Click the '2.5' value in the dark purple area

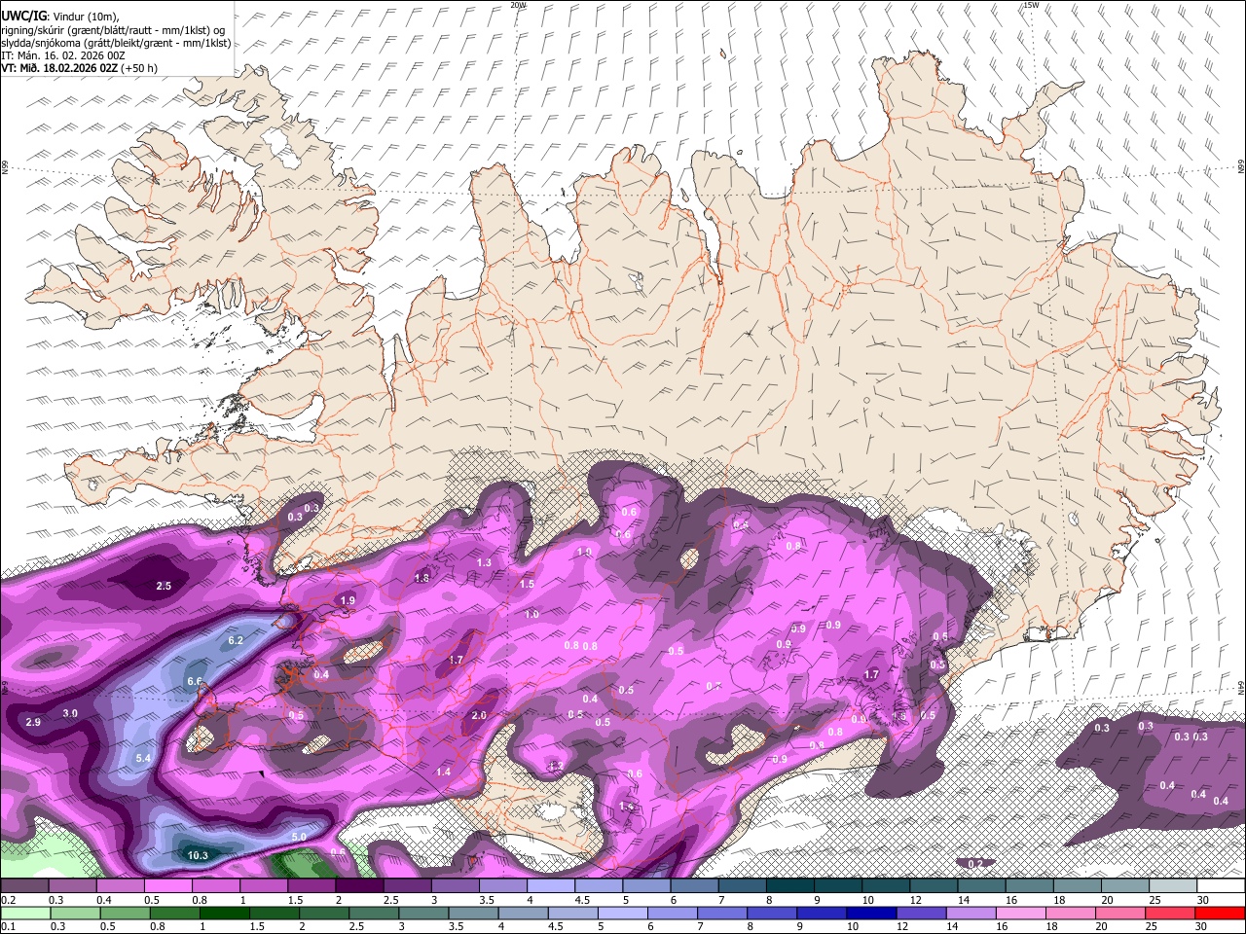tap(164, 586)
